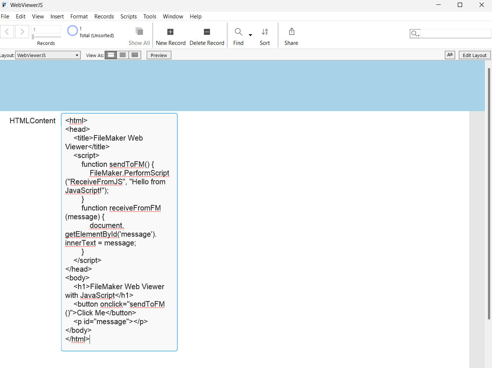The width and height of the screenshot is (492, 368).
Task: Click the quick find magnifier icon
Action: [x=415, y=34]
